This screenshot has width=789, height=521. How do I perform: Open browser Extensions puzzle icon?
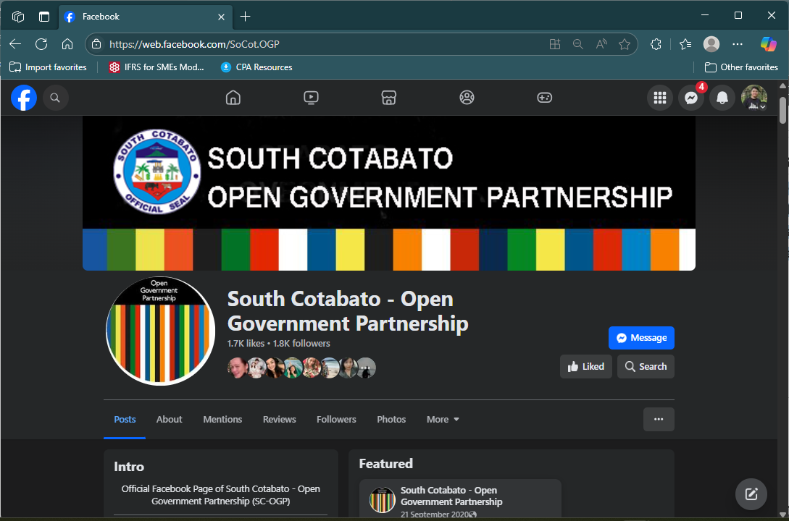656,44
